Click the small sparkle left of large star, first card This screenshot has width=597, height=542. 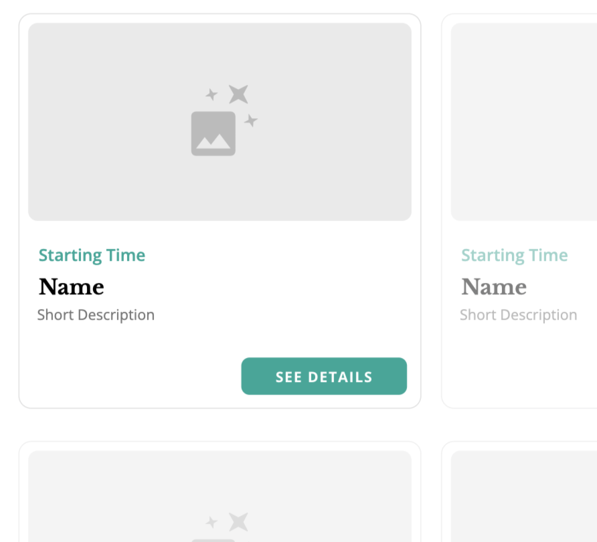point(212,94)
